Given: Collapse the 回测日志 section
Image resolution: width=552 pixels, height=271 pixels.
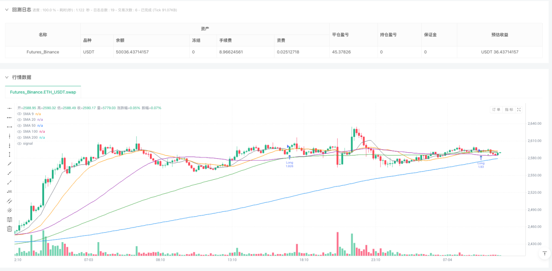Looking at the screenshot, I should (7, 10).
